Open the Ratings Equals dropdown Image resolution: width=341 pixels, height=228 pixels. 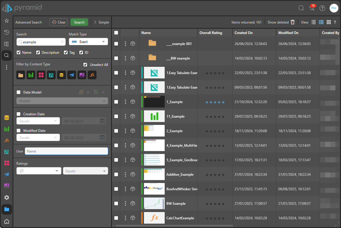pos(85,171)
